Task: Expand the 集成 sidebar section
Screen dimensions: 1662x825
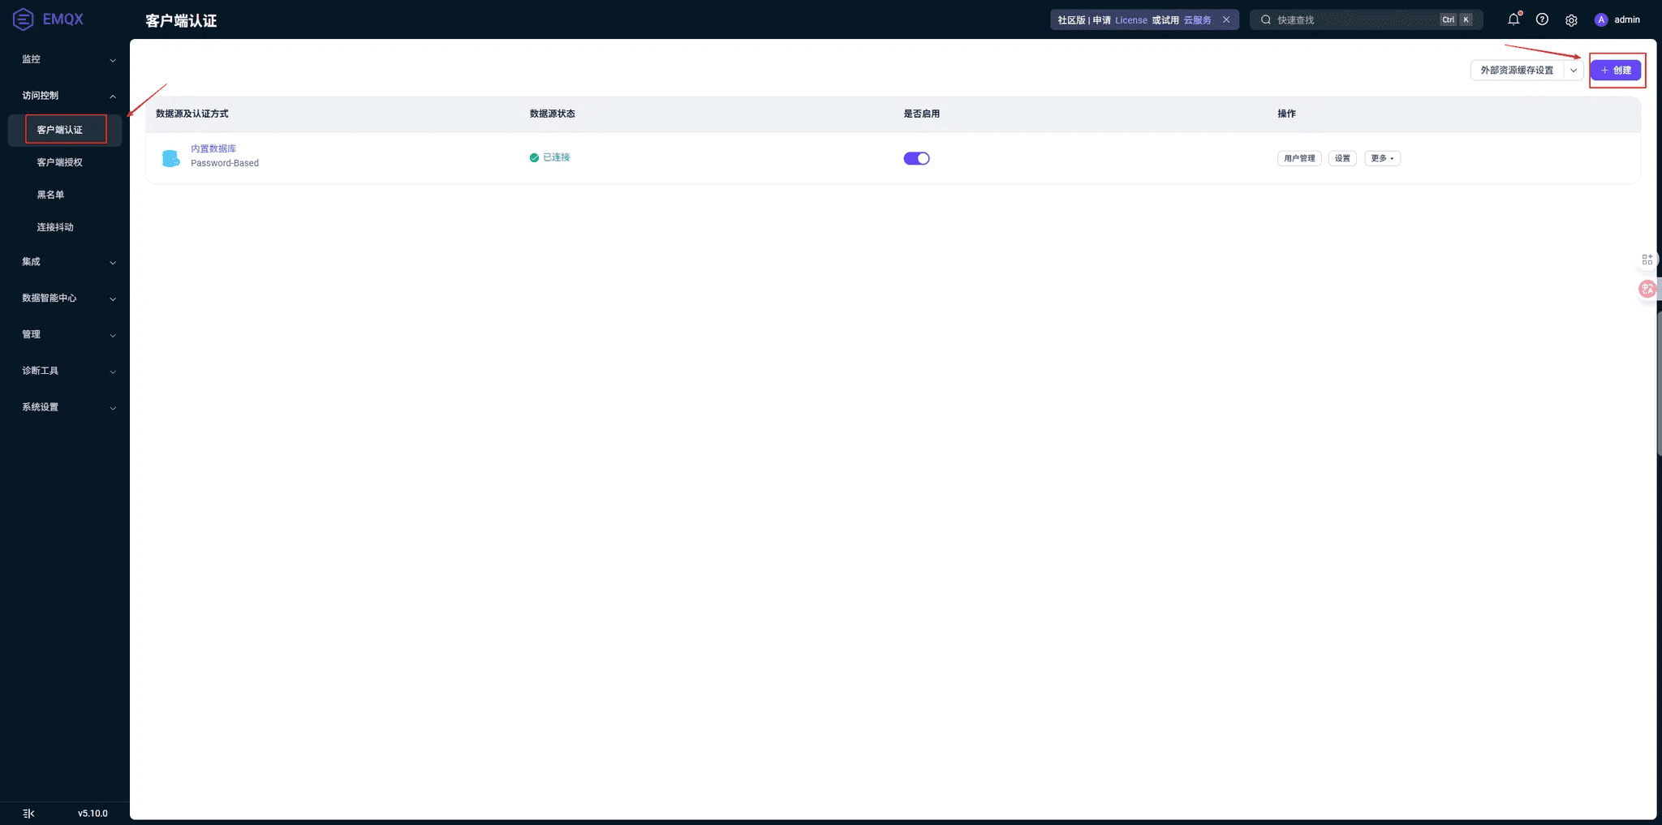Action: [68, 262]
